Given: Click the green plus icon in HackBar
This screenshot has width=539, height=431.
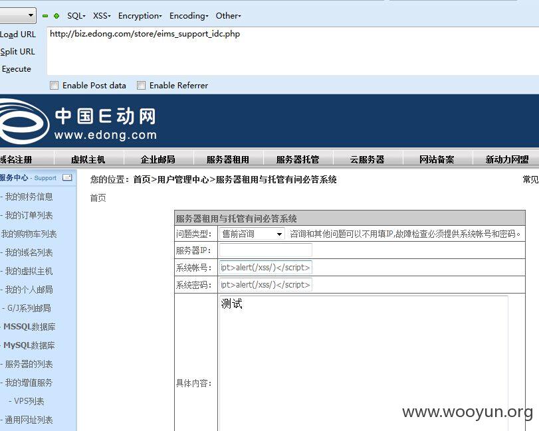Looking at the screenshot, I should click(x=56, y=16).
